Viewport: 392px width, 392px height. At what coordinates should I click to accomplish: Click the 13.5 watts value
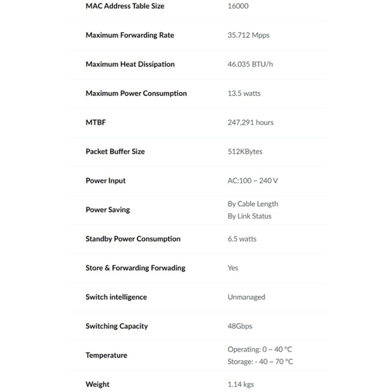click(x=244, y=93)
